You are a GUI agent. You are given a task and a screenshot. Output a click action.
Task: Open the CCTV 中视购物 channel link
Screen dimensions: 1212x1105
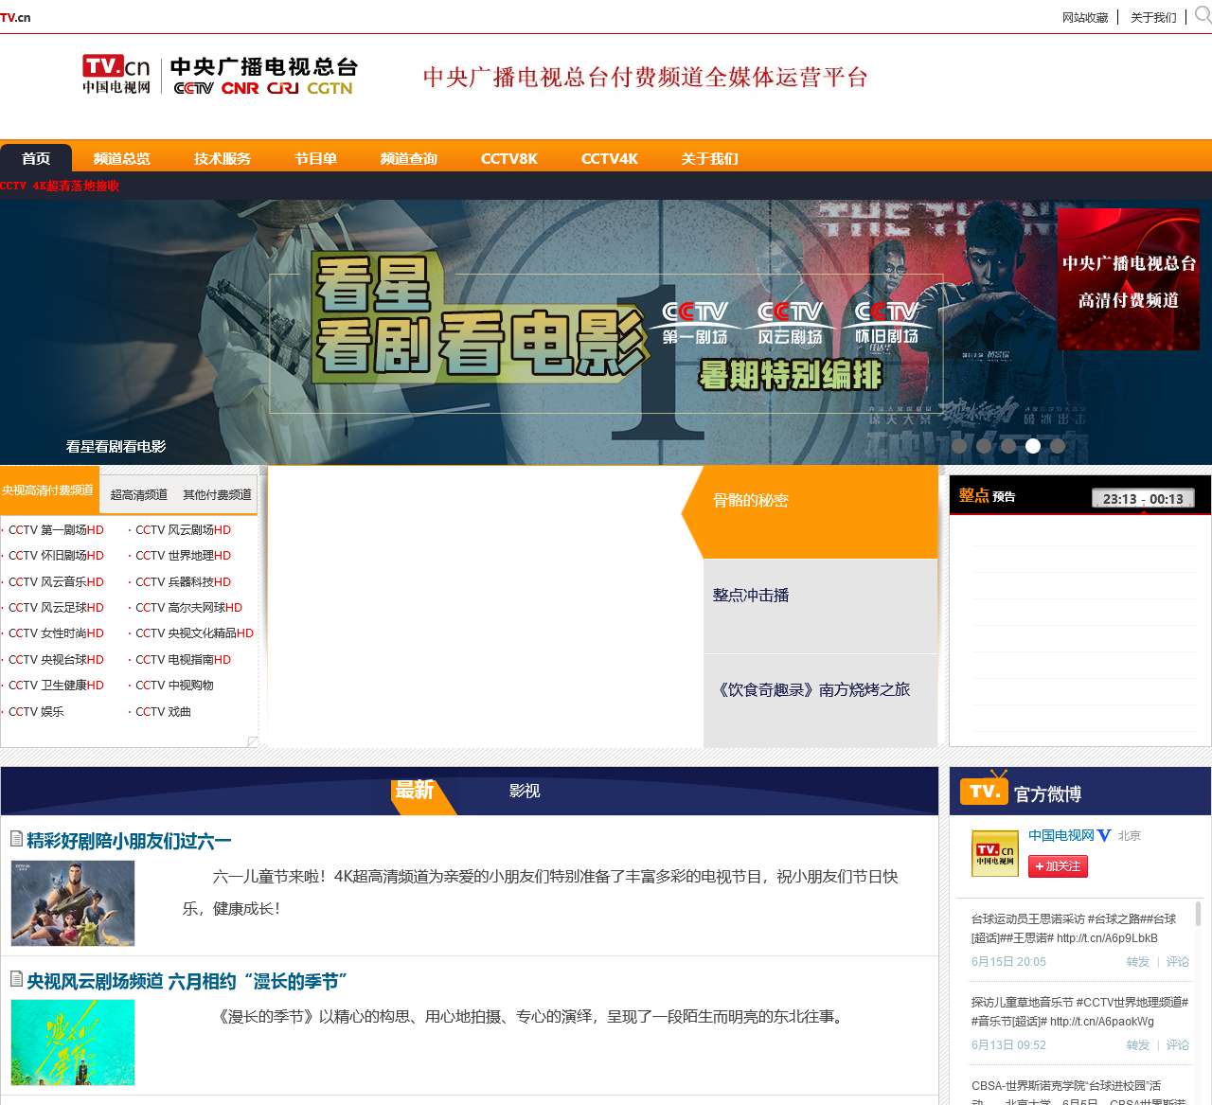(x=174, y=685)
